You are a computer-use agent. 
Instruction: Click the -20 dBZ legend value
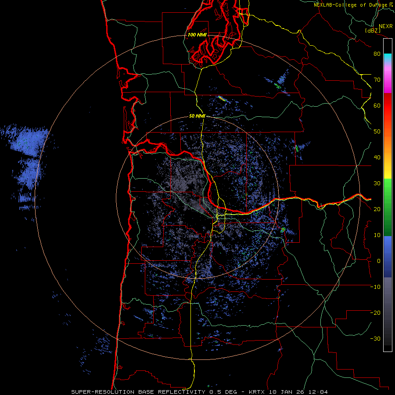375,313
